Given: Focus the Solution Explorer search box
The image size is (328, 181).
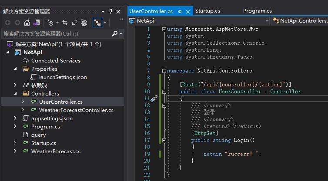Looking at the screenshot, I should coord(57,33).
